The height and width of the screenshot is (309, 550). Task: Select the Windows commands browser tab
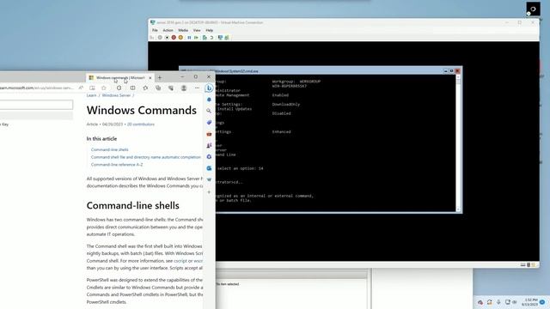pos(119,78)
